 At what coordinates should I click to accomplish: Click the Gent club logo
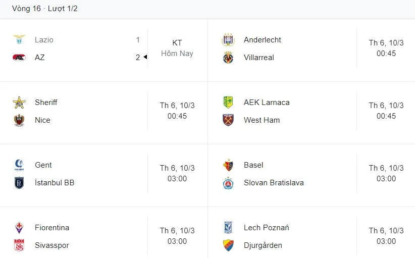tap(19, 165)
